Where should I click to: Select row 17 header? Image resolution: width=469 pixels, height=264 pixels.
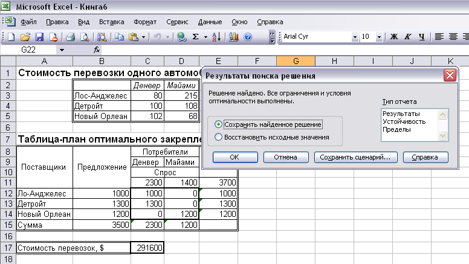pyautogui.click(x=8, y=248)
